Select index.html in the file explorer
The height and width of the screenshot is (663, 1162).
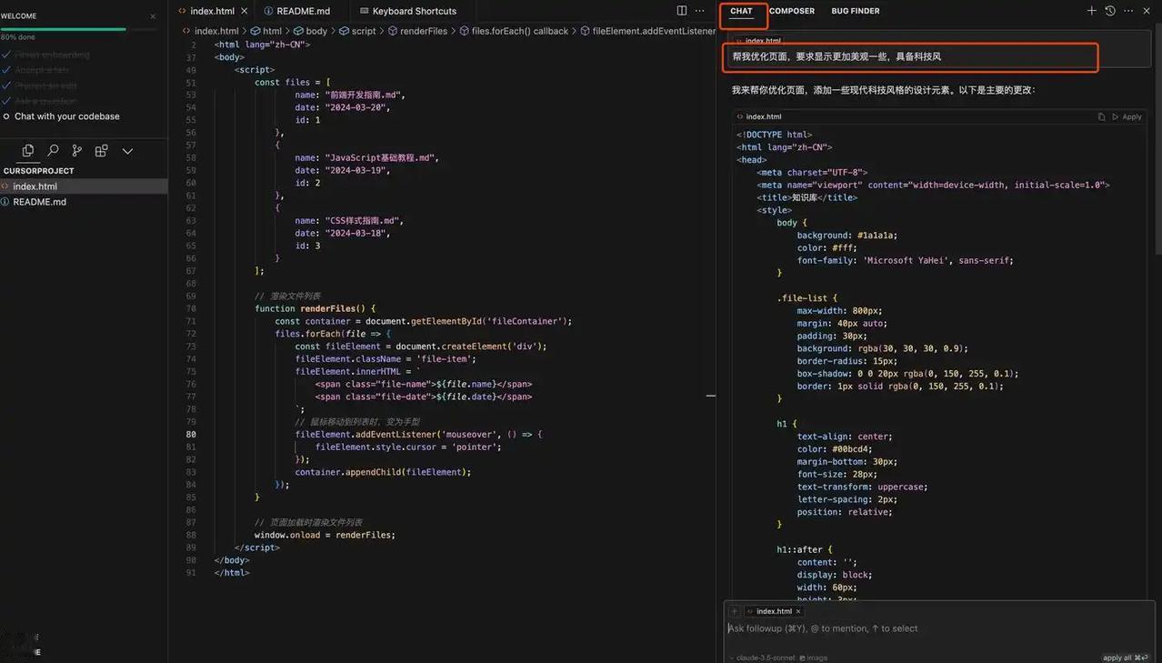(x=84, y=186)
